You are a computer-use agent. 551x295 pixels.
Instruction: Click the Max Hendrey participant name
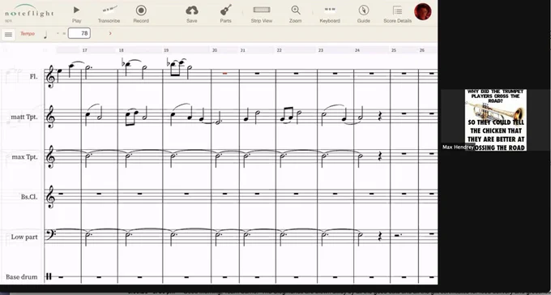[x=458, y=147]
